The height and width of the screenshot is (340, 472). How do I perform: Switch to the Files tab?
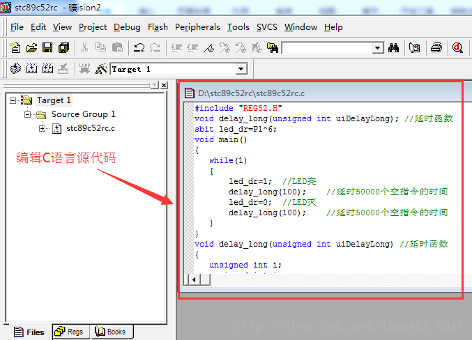(x=29, y=332)
